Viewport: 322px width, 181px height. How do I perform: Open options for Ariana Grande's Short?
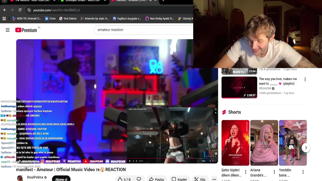click(274, 172)
